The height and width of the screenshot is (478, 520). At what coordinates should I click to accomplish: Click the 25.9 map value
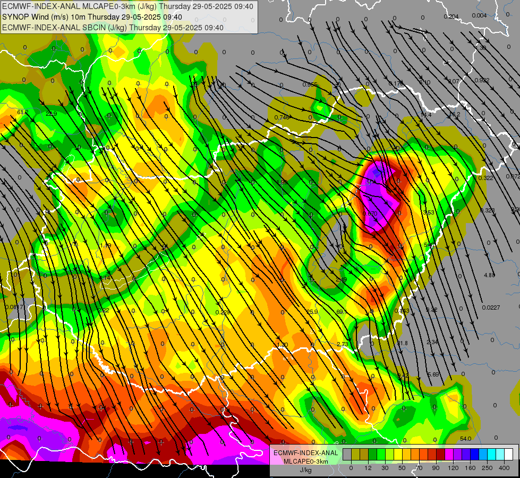click(x=312, y=312)
